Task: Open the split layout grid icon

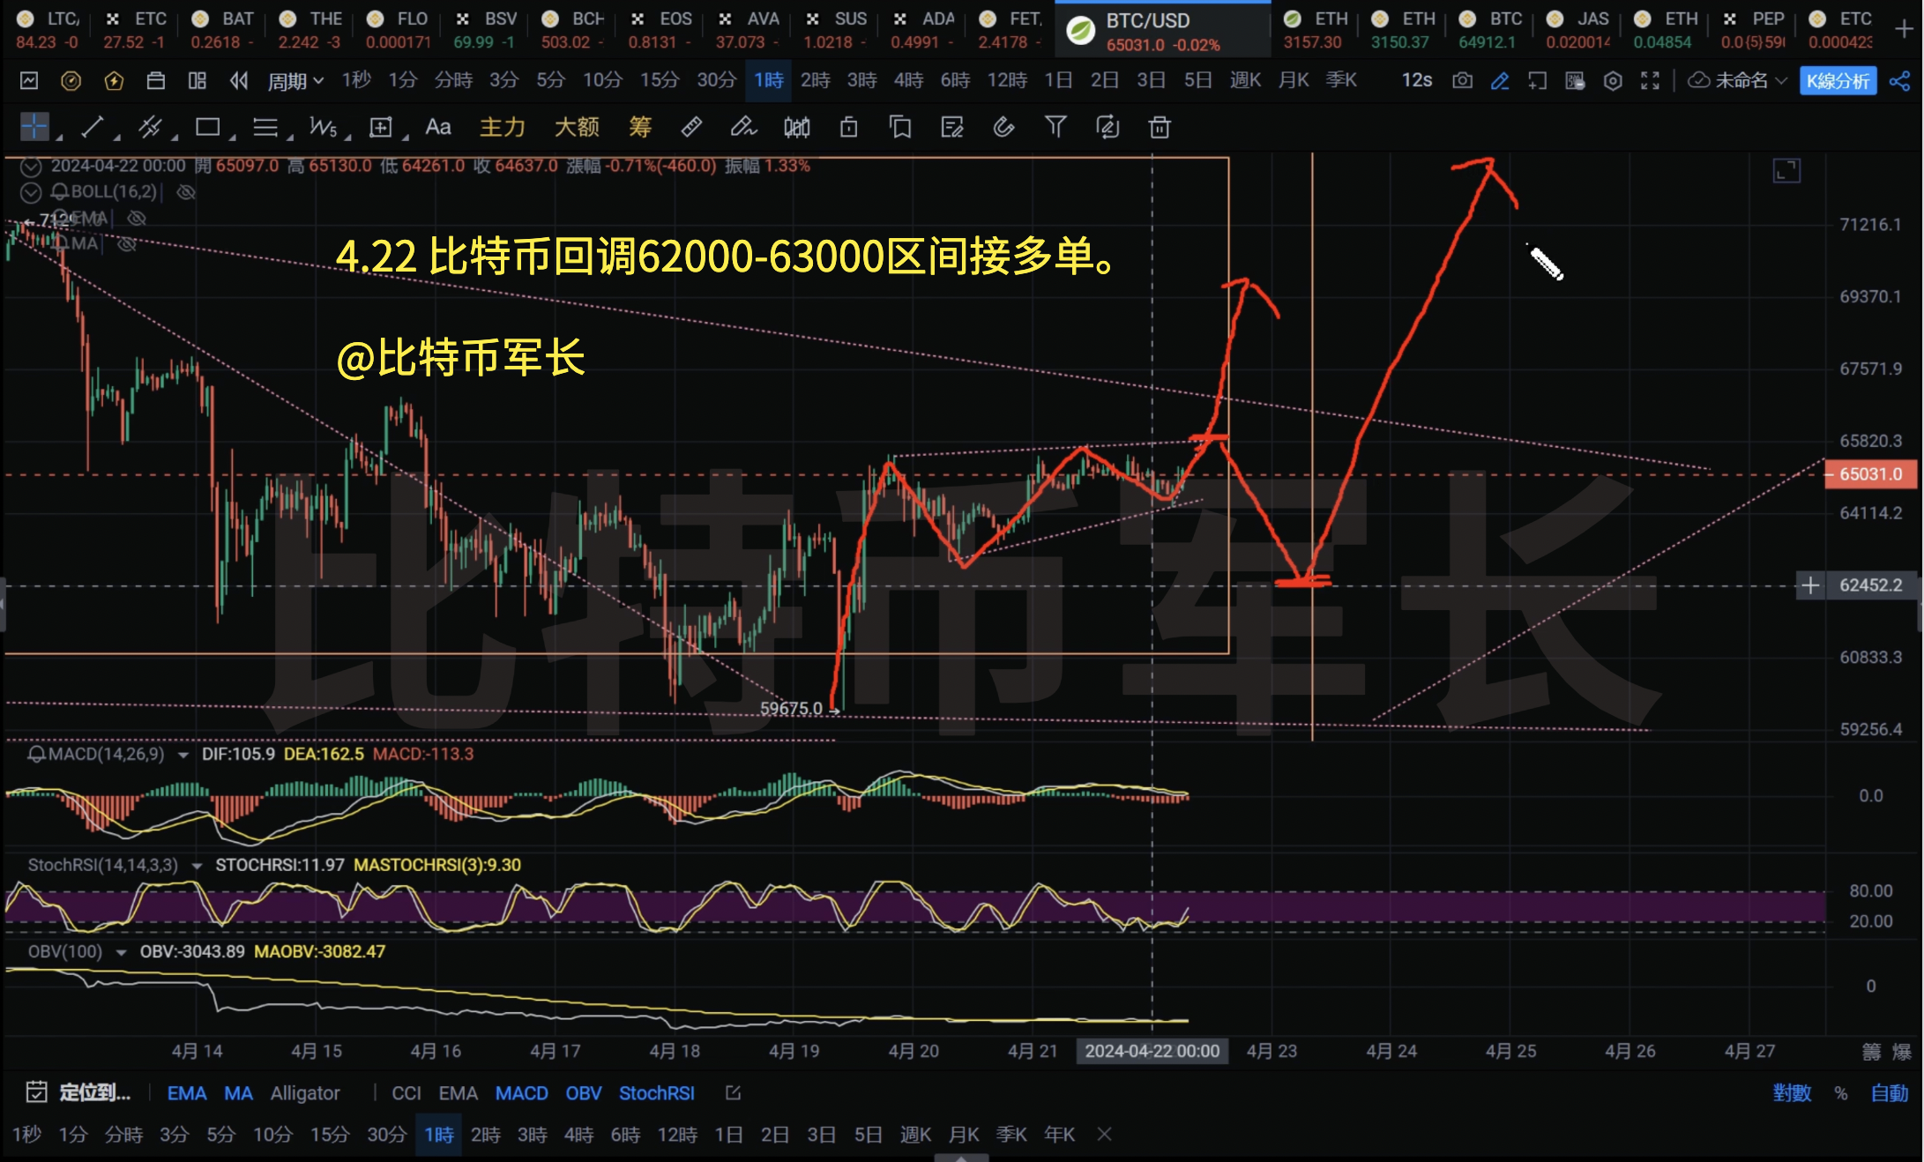Action: 198,81
